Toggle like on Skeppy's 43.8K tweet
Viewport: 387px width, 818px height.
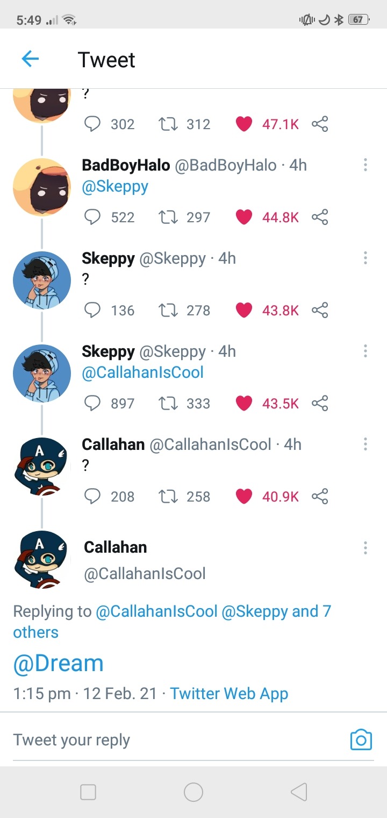click(244, 310)
